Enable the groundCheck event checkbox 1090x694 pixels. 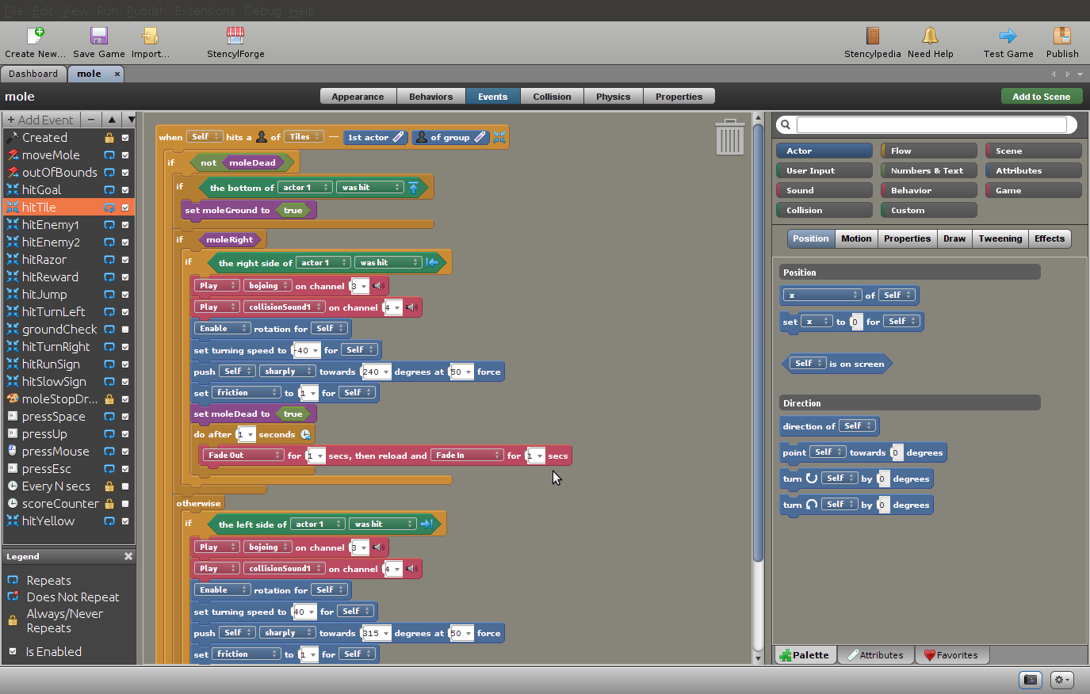(x=125, y=330)
